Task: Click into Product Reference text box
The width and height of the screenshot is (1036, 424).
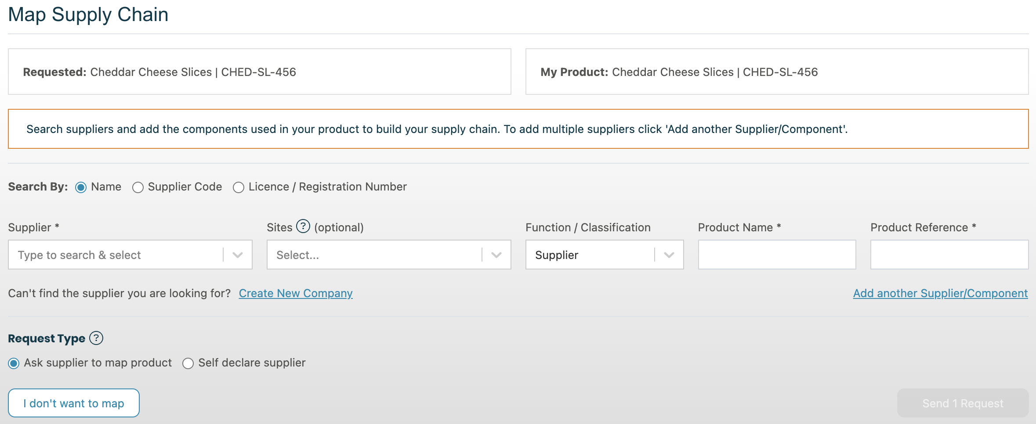Action: point(949,255)
